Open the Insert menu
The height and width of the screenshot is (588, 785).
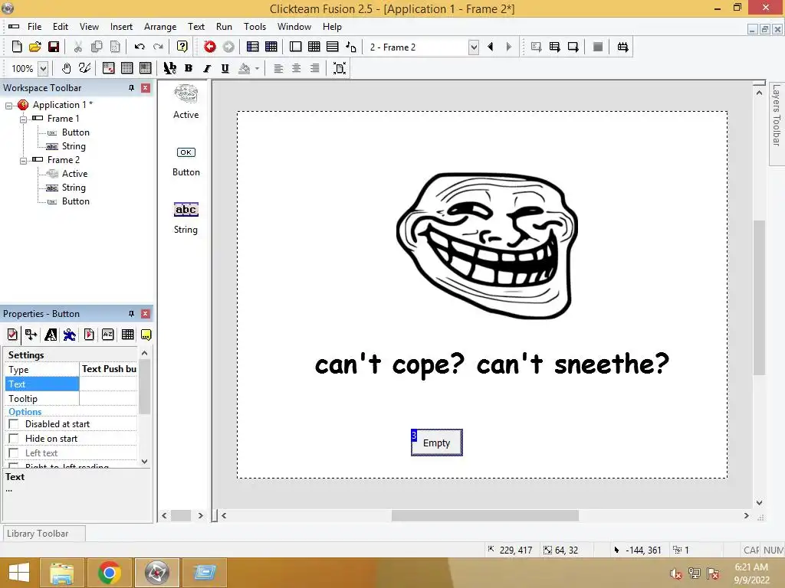(x=121, y=27)
